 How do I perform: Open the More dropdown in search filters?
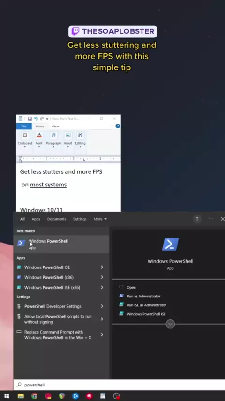(x=100, y=219)
